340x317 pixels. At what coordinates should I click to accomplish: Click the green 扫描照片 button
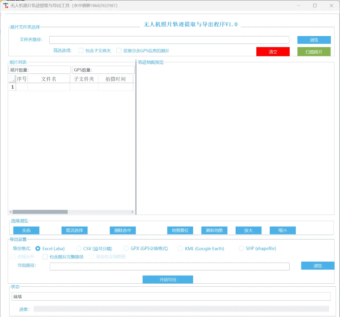[314, 52]
